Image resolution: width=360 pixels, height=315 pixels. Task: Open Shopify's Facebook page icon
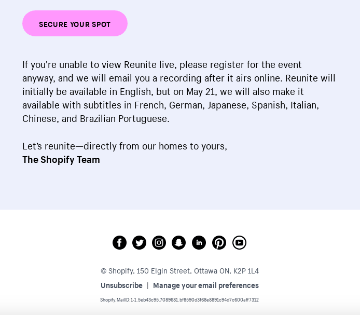119,243
